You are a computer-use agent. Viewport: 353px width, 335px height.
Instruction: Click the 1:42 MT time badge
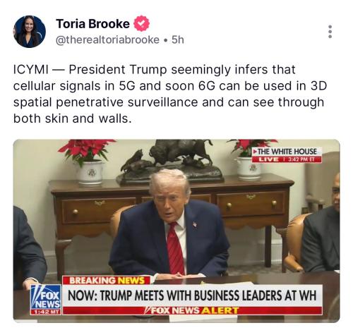pyautogui.click(x=46, y=312)
